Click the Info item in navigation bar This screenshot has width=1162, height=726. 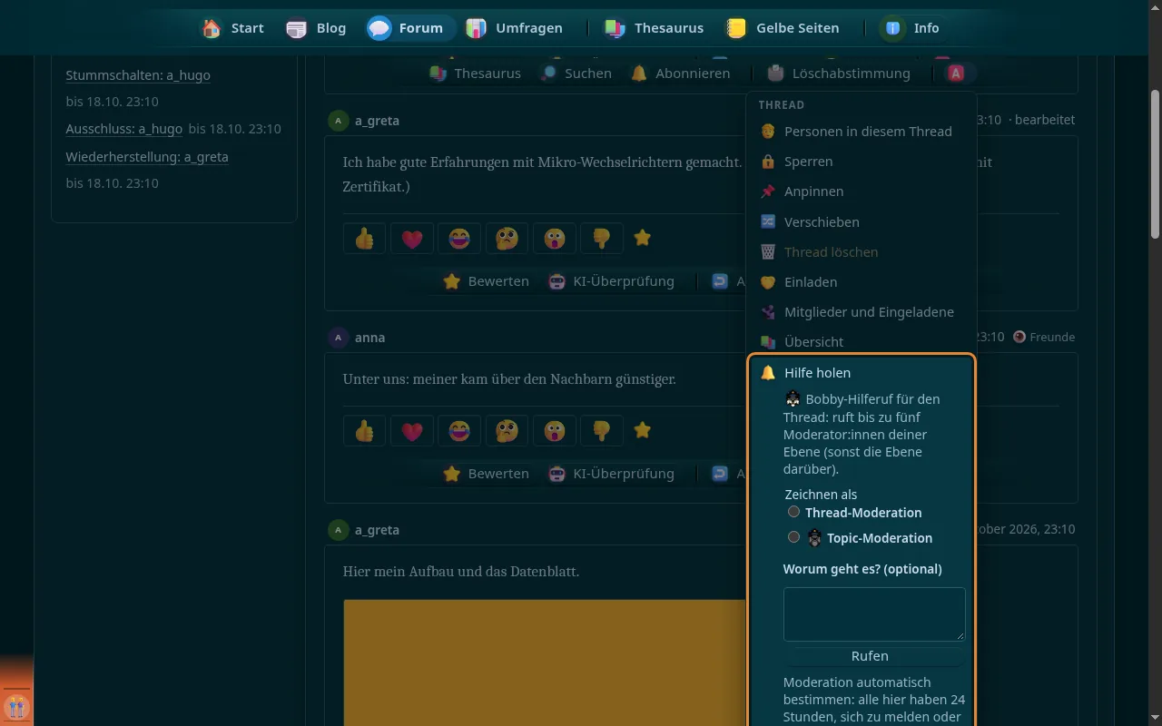point(911,28)
